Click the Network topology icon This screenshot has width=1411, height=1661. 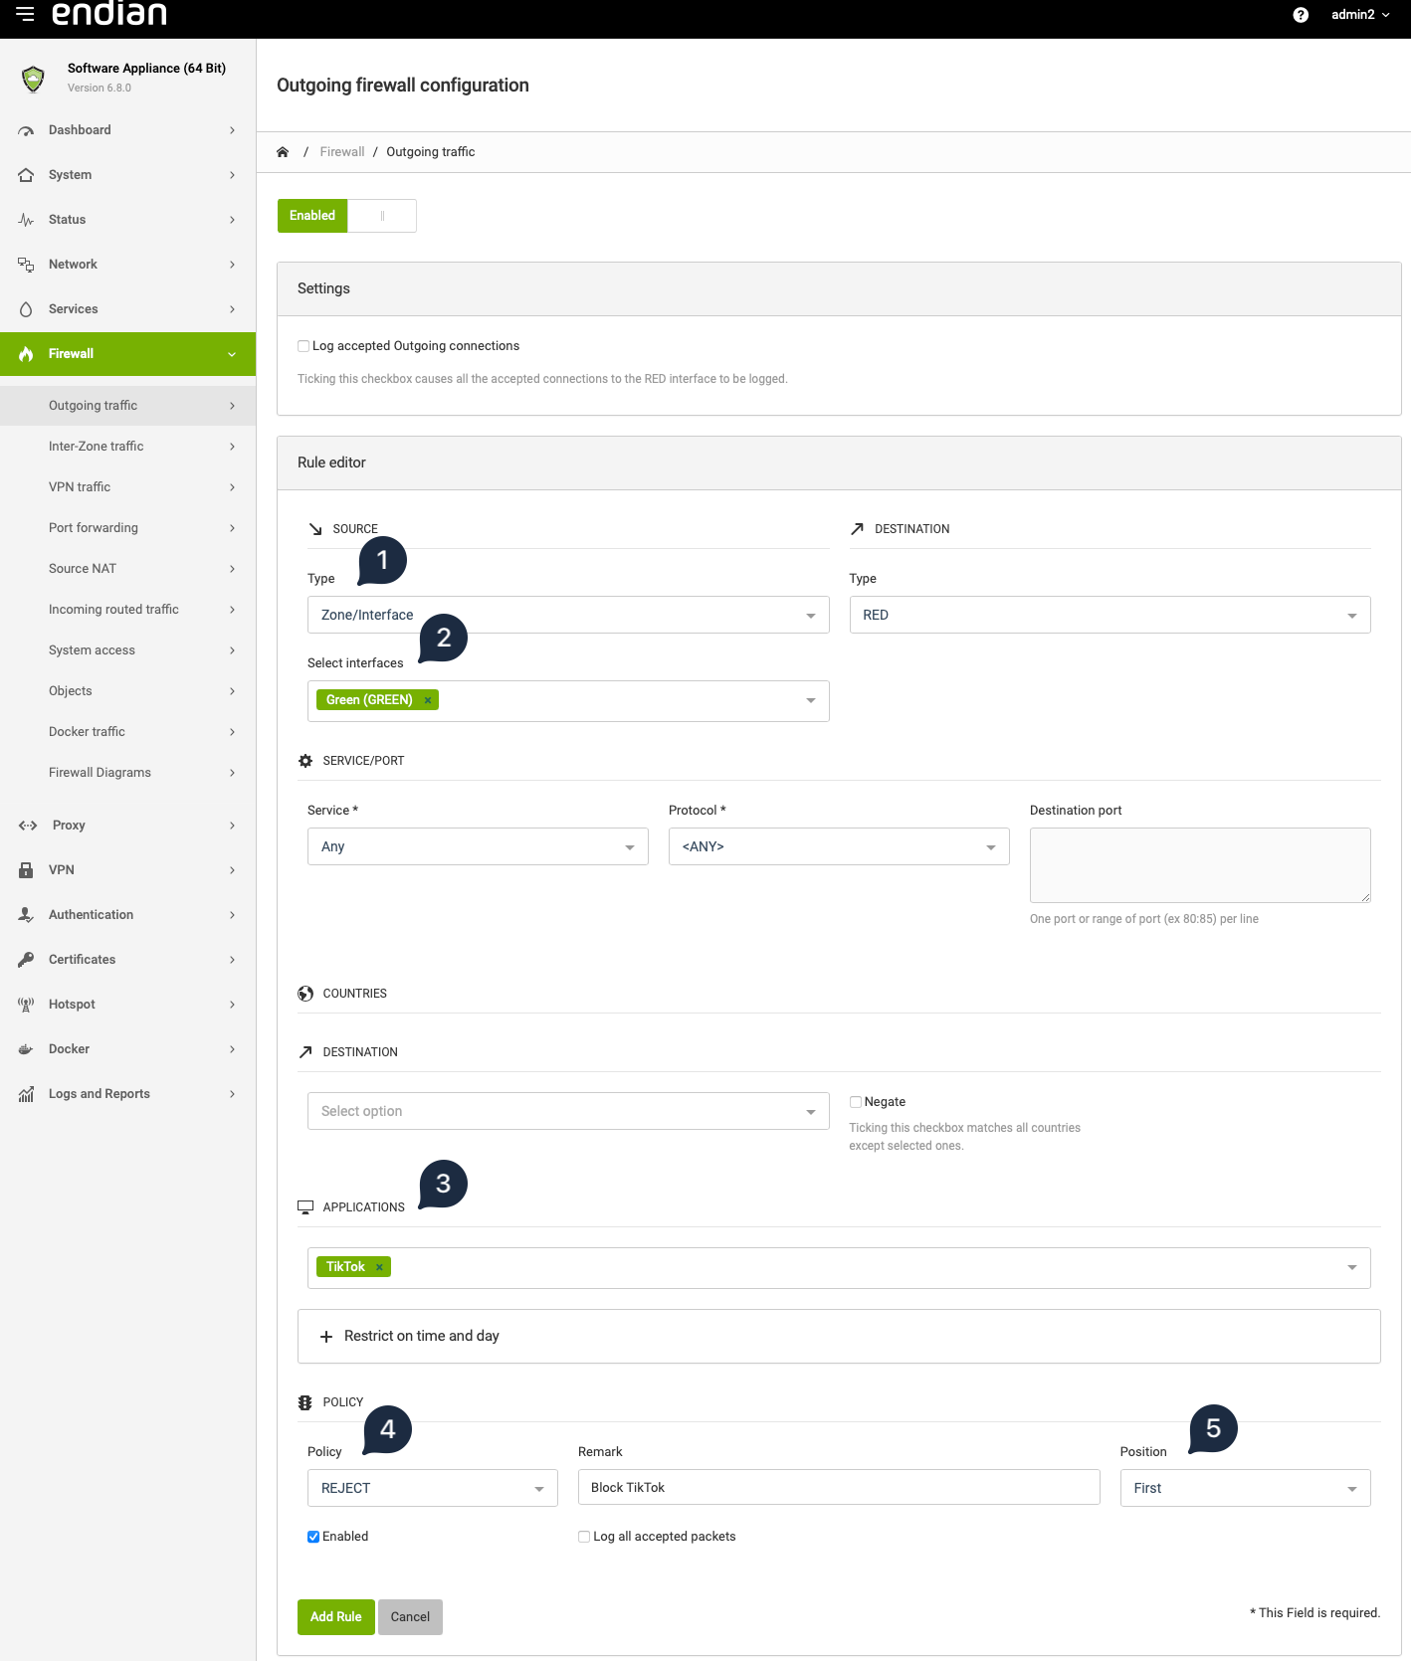click(x=26, y=265)
